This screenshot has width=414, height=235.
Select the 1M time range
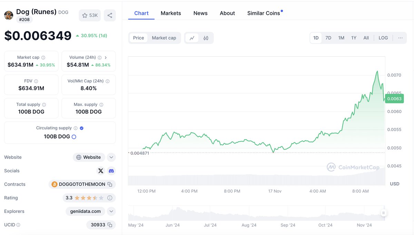341,38
